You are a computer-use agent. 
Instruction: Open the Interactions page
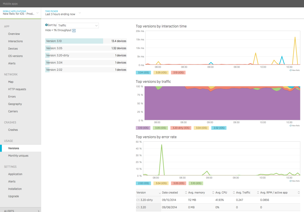(15, 41)
